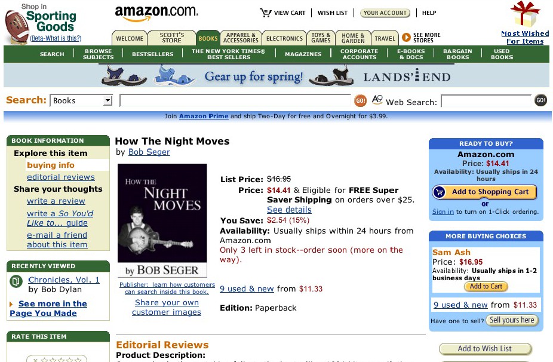553x362 pixels.
Task: Add the book to Shopping Cart
Action: [x=484, y=192]
